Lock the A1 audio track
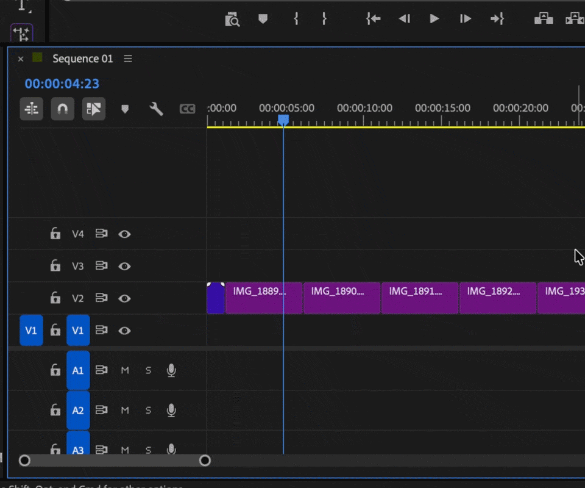This screenshot has height=488, width=585. click(55, 370)
